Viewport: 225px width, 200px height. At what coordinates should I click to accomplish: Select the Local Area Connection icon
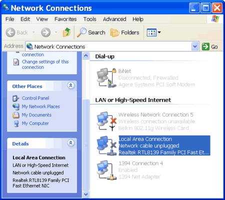pyautogui.click(x=106, y=145)
